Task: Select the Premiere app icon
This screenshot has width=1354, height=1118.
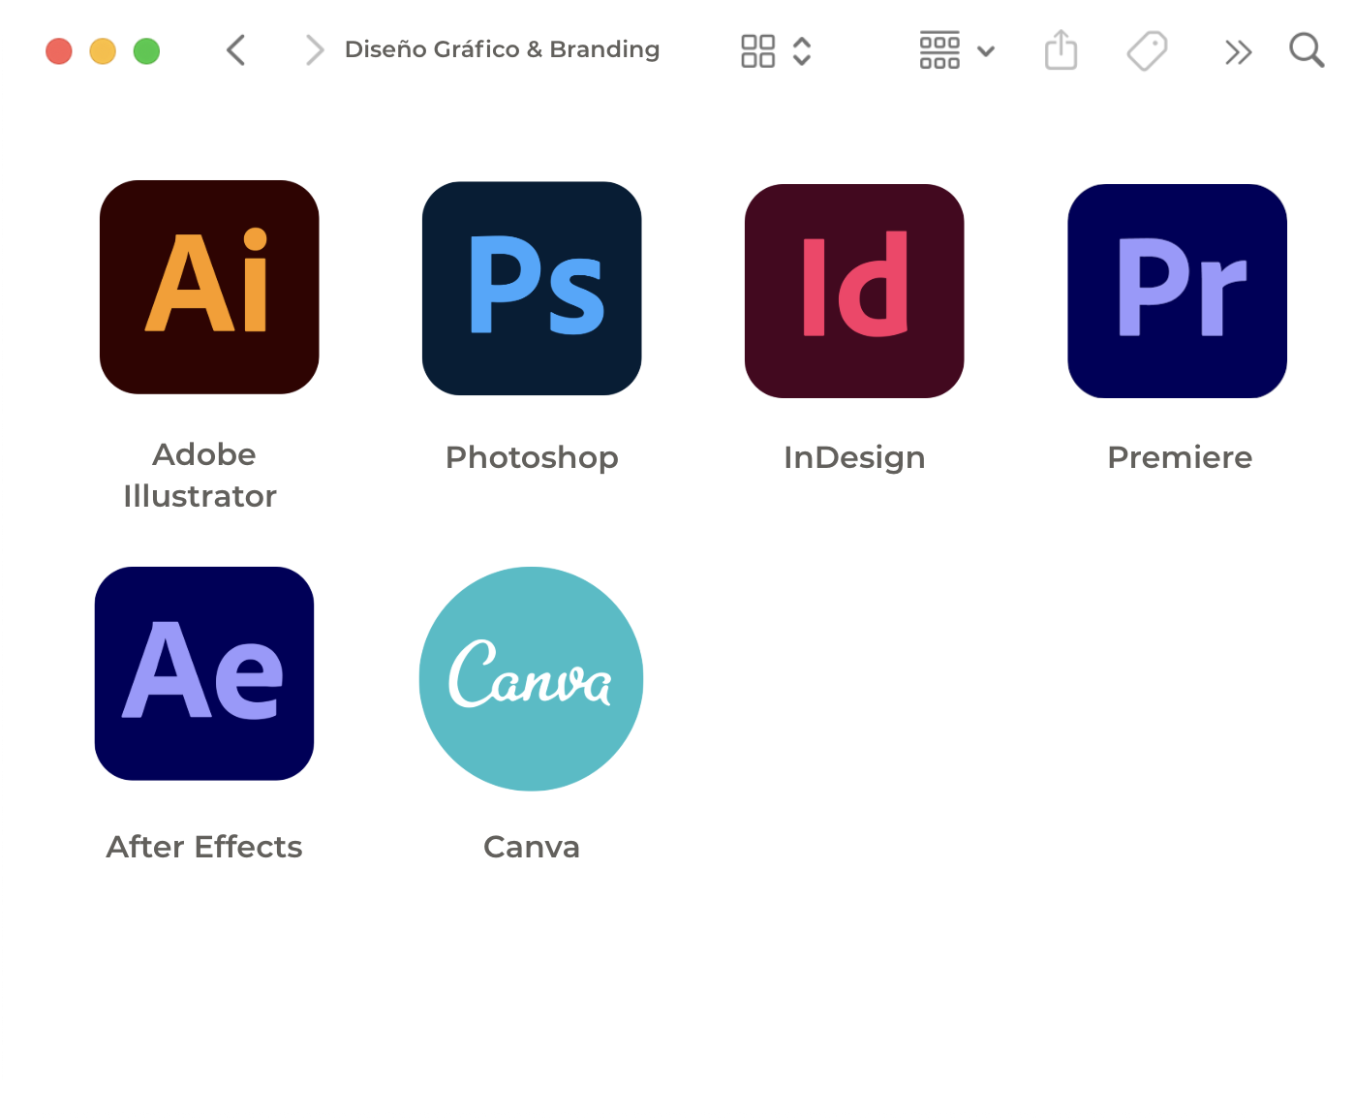Action: (x=1177, y=290)
